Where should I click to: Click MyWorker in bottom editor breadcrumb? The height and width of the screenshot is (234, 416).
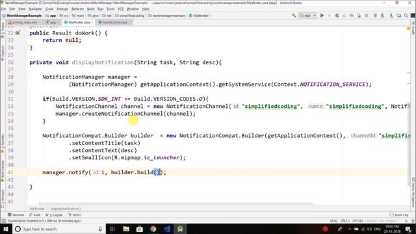[x=37, y=209]
